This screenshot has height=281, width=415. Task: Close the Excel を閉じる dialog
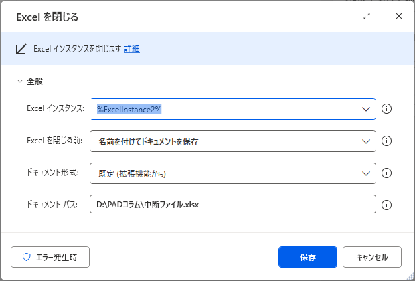[398, 17]
